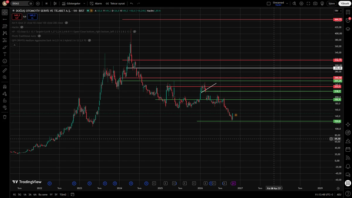This screenshot has height=198, width=352.
Task: Open the H timeframe interval selector
Action: 46,4
